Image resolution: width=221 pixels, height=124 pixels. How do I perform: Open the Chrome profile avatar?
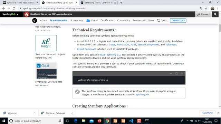(x=213, y=8)
